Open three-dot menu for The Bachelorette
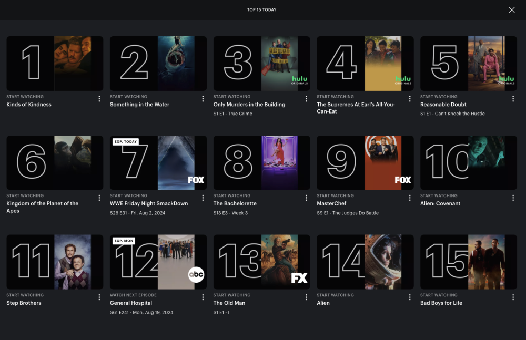526x340 pixels. pos(306,198)
